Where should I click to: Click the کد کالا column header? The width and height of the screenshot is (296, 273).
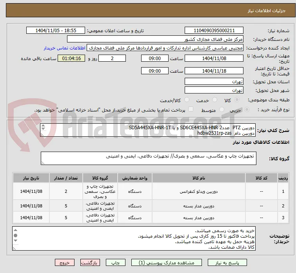pos(261,178)
